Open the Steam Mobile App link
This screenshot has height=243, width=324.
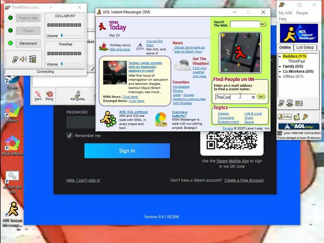tap(233, 161)
